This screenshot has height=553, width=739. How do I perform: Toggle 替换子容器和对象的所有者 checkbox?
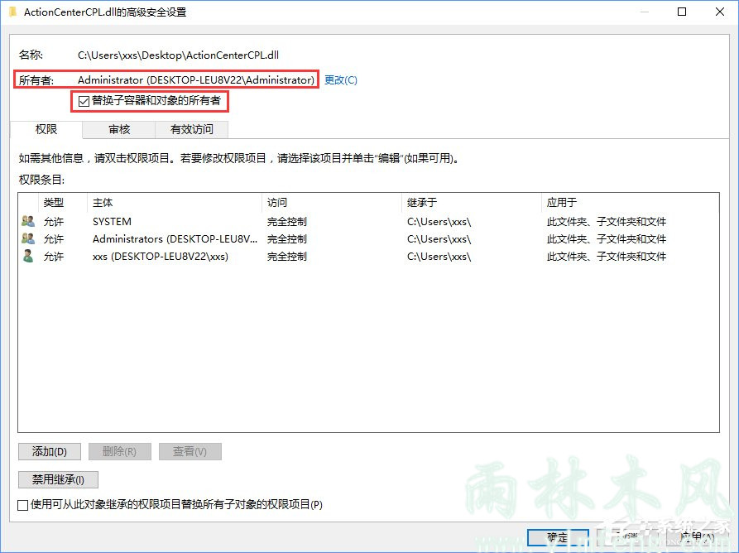pyautogui.click(x=84, y=101)
